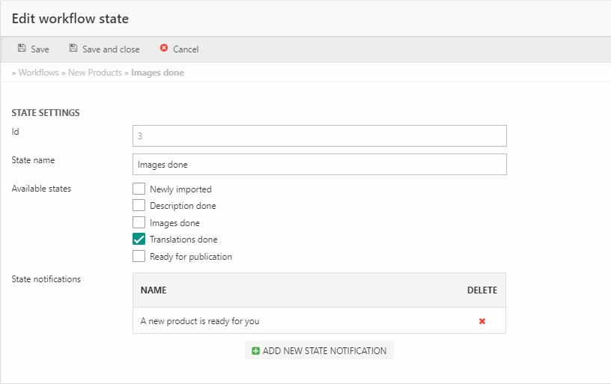The image size is (611, 384).
Task: Click green plus icon for new notification
Action: [256, 350]
